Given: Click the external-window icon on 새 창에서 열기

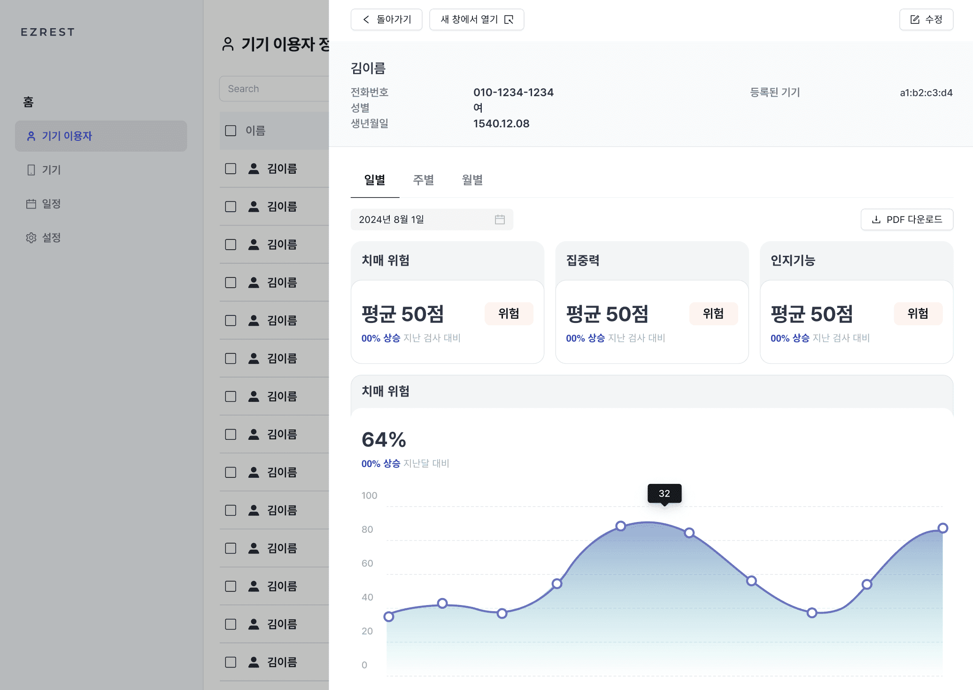Looking at the screenshot, I should point(509,20).
